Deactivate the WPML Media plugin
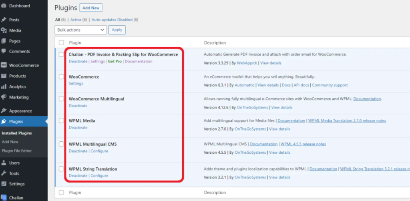 coord(78,128)
